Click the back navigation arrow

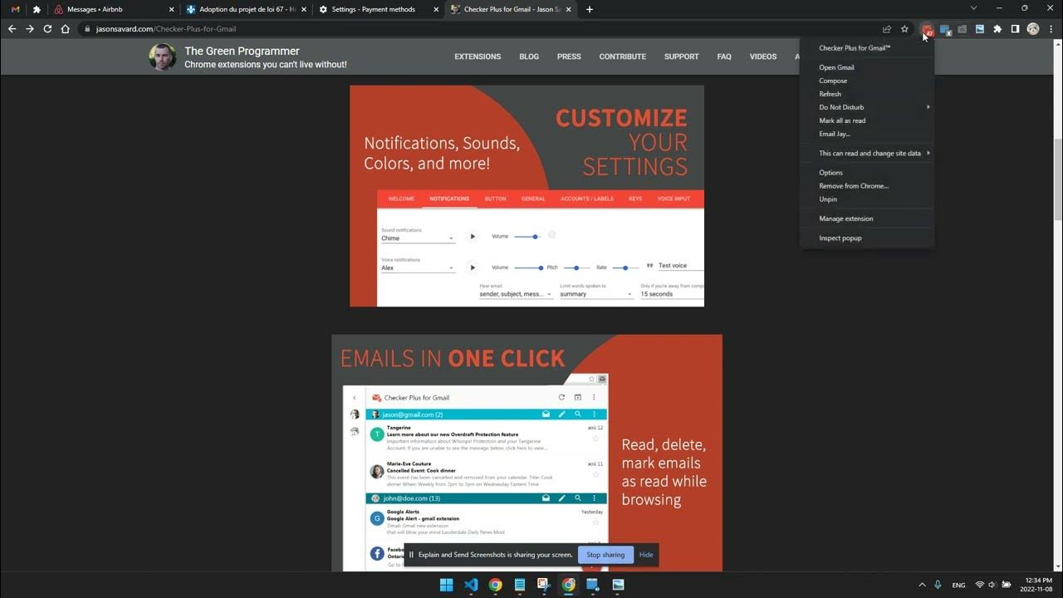coord(12,28)
